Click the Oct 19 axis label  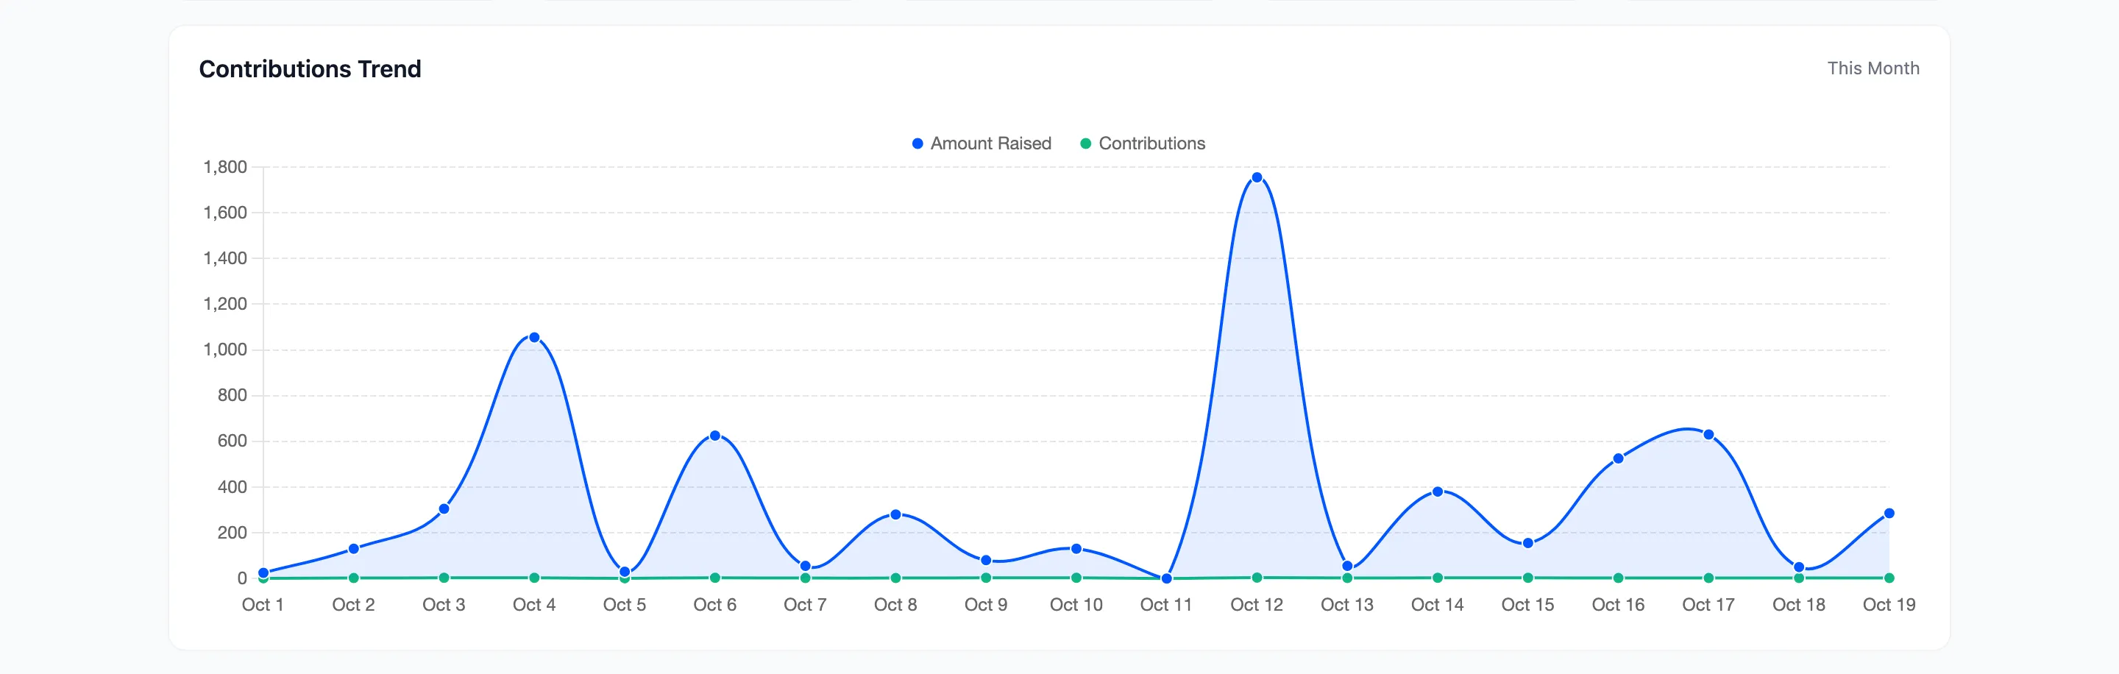[1889, 605]
